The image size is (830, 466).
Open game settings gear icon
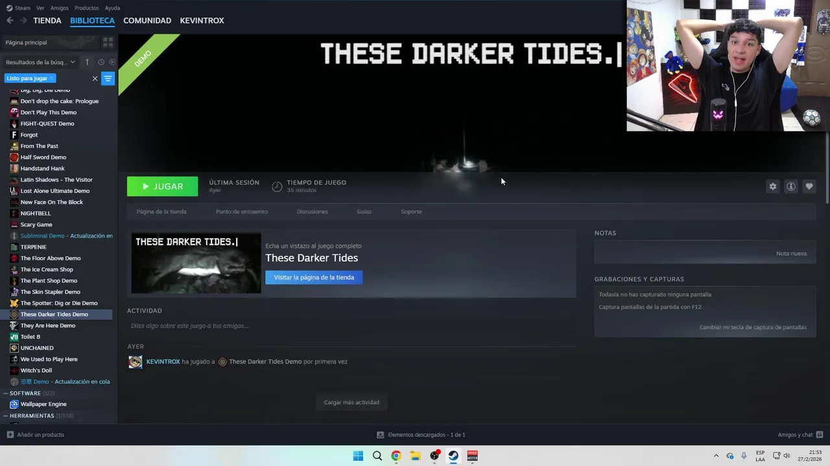(772, 186)
